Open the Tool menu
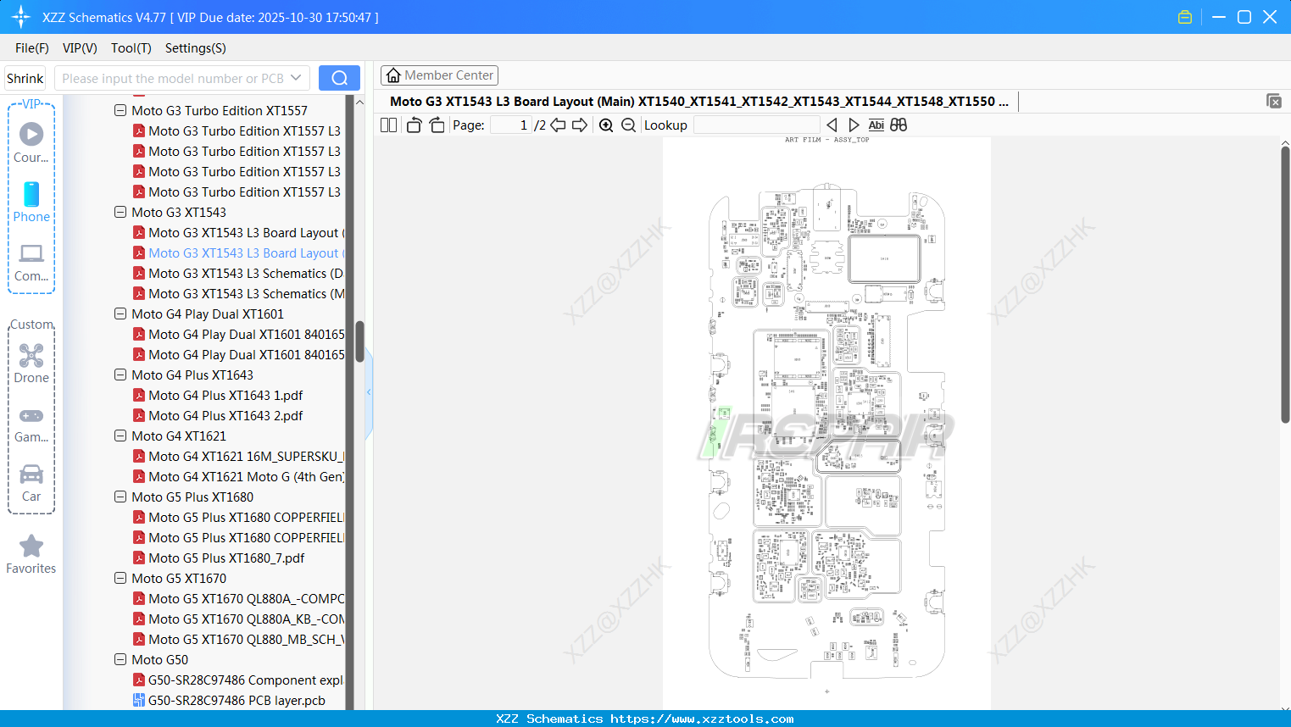The width and height of the screenshot is (1291, 727). [131, 48]
